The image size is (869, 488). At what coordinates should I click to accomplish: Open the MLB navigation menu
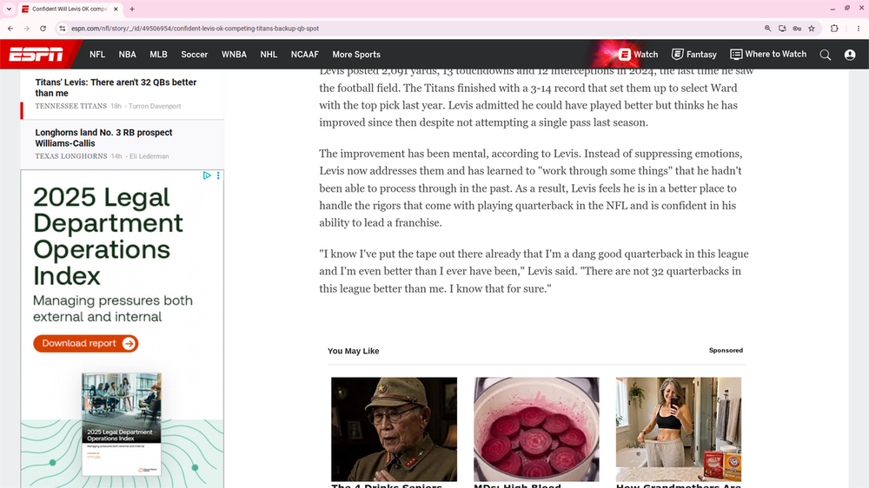tap(158, 55)
